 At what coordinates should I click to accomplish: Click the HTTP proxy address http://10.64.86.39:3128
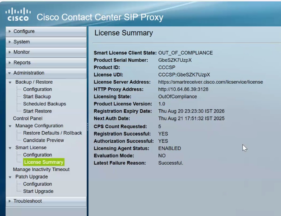click(x=183, y=89)
